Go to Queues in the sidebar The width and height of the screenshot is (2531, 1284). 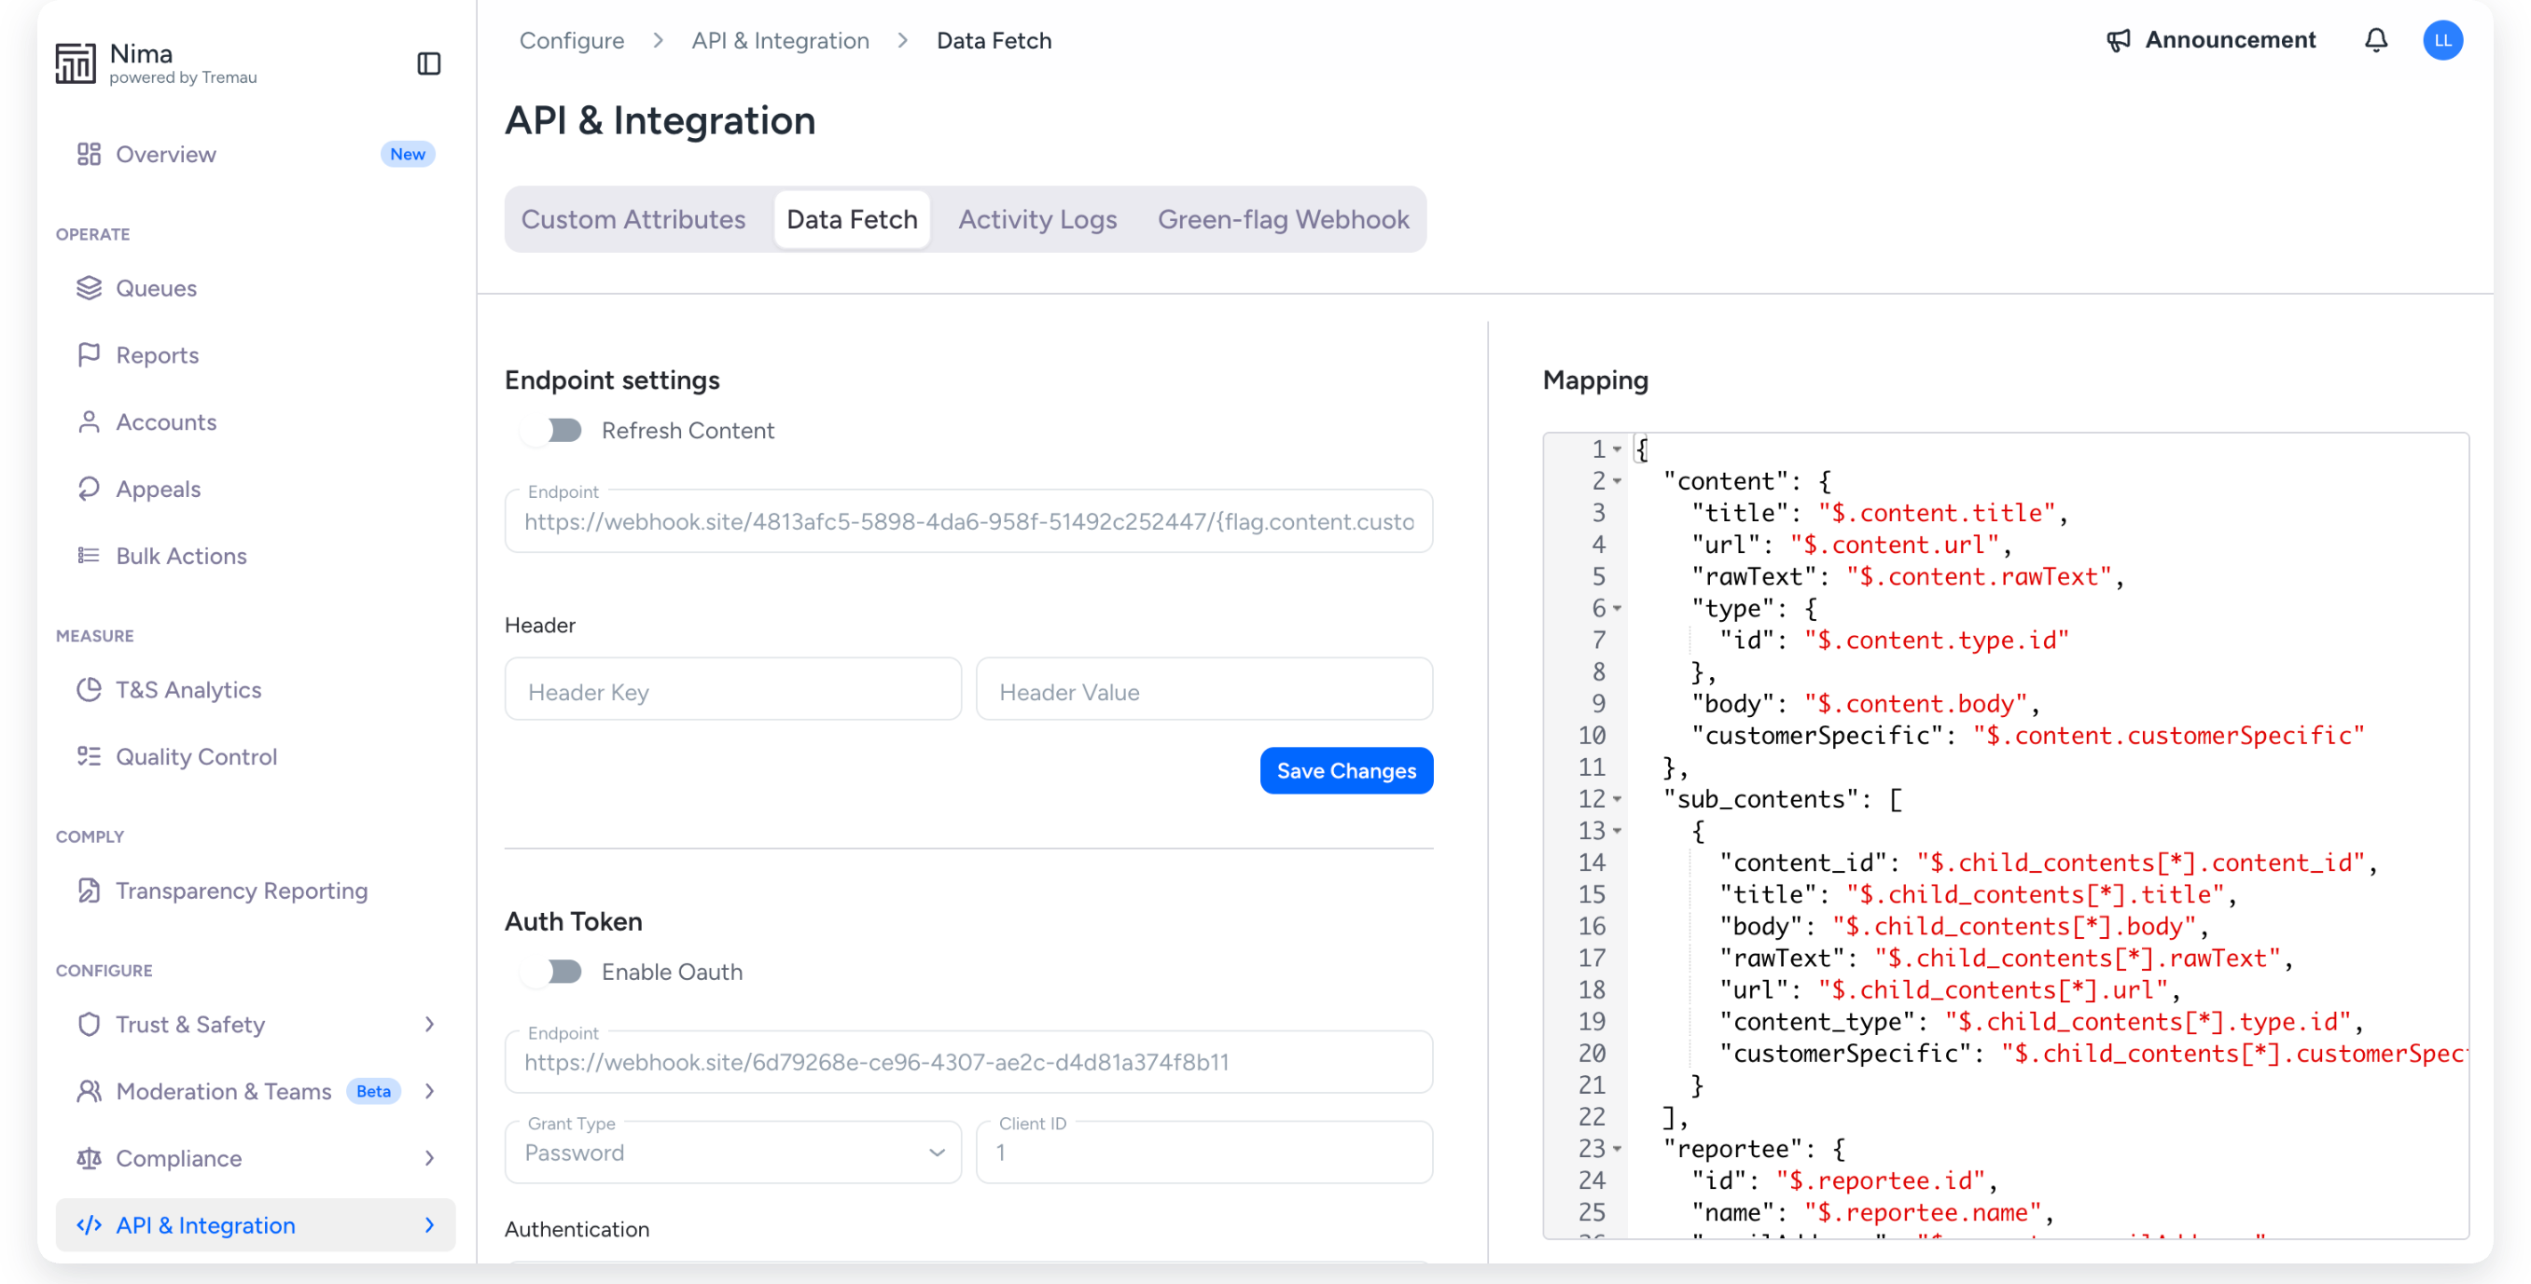click(x=256, y=288)
